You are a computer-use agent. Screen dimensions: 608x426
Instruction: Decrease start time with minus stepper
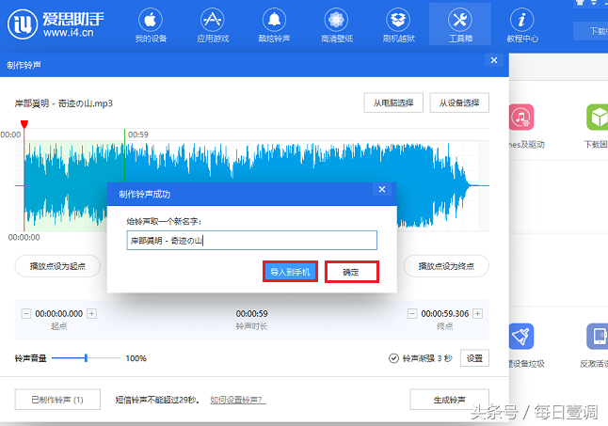tap(25, 314)
